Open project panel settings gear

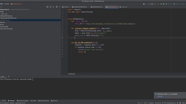coord(57,7)
